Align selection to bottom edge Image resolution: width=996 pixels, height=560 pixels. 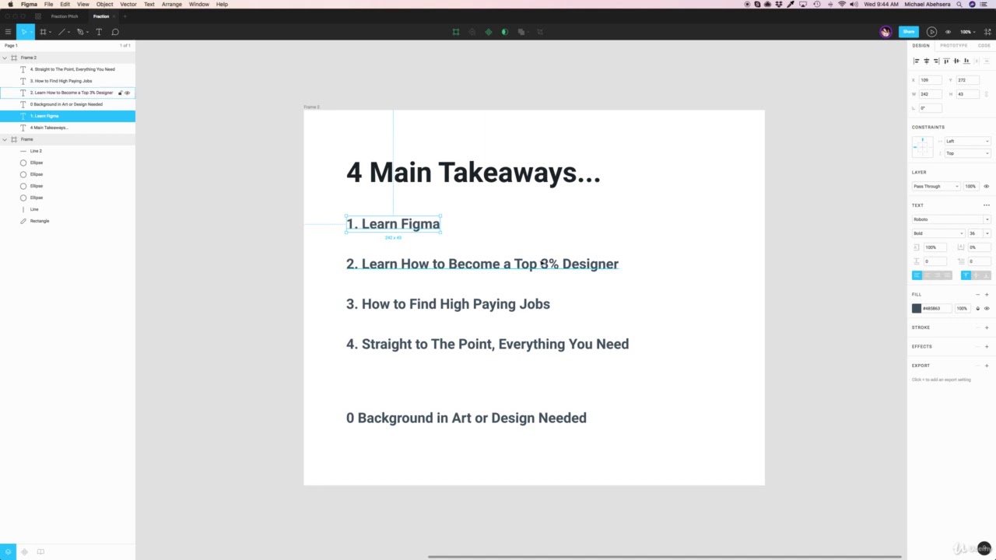pyautogui.click(x=966, y=61)
